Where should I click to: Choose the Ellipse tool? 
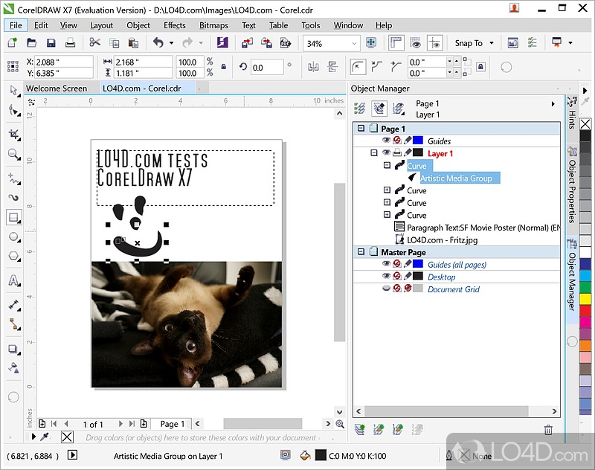pos(13,237)
